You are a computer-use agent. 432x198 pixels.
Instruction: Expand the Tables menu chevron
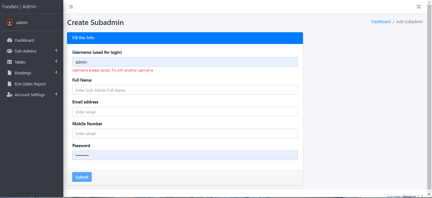point(56,61)
